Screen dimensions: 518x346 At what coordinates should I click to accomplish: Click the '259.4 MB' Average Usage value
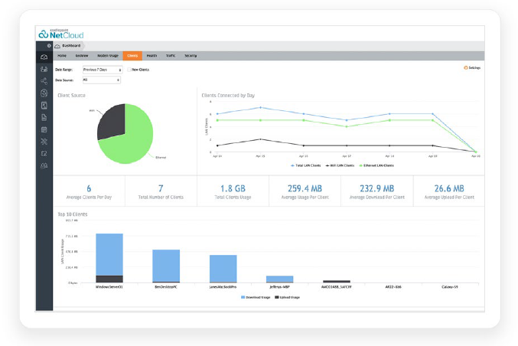305,189
